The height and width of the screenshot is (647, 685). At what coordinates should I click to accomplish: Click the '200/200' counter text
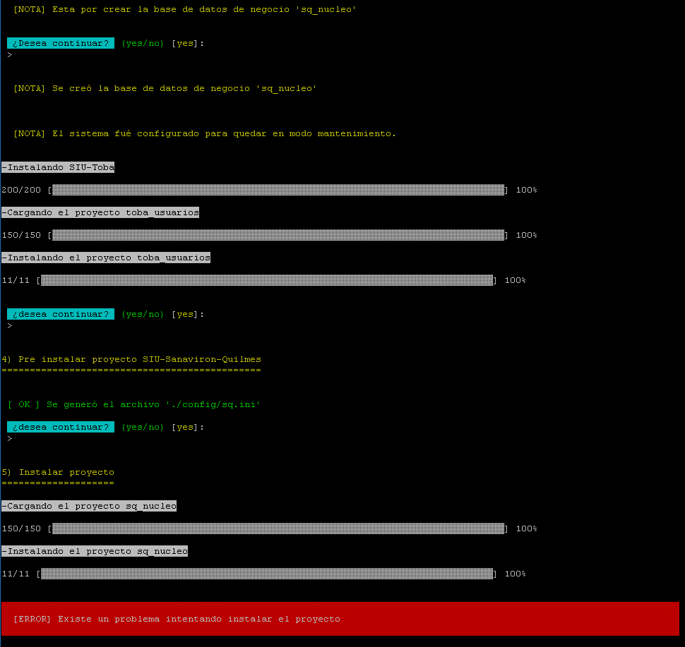(x=21, y=190)
